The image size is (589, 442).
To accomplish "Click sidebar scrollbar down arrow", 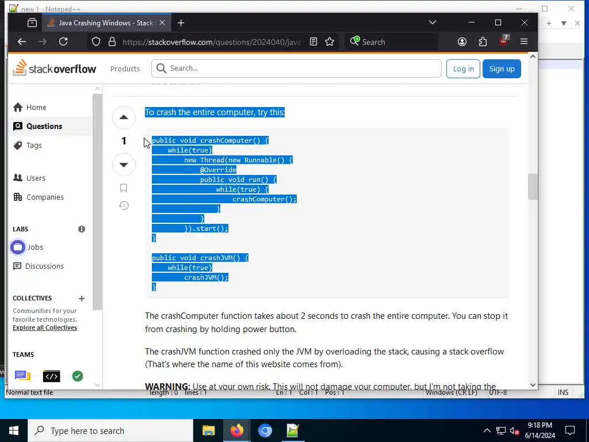I will [97, 385].
